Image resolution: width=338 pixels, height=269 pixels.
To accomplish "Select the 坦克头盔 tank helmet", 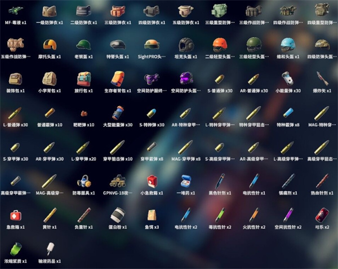I will (186, 45).
